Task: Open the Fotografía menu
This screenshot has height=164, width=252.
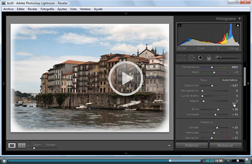Action: tap(47, 9)
